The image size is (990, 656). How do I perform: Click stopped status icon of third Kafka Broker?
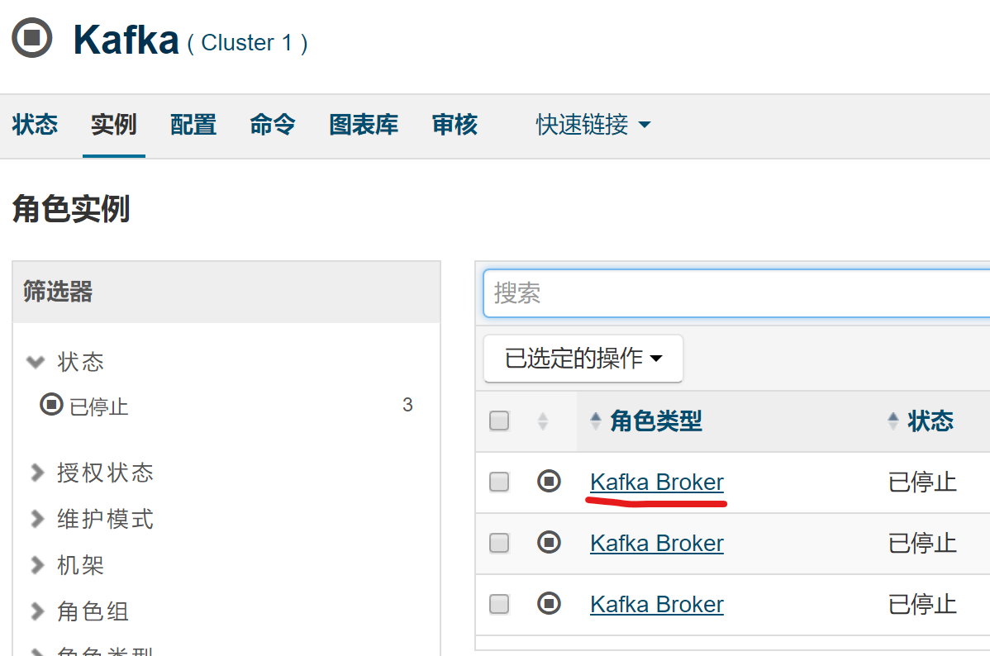(549, 604)
